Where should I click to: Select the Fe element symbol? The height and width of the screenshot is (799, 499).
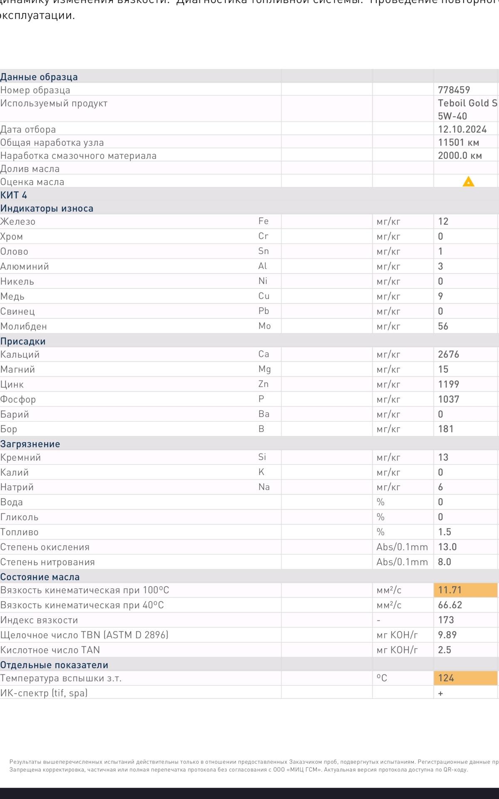(264, 221)
